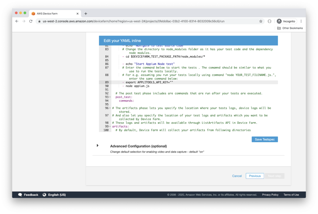
Task: Select the AWS Device Farm tab
Action: (51, 14)
